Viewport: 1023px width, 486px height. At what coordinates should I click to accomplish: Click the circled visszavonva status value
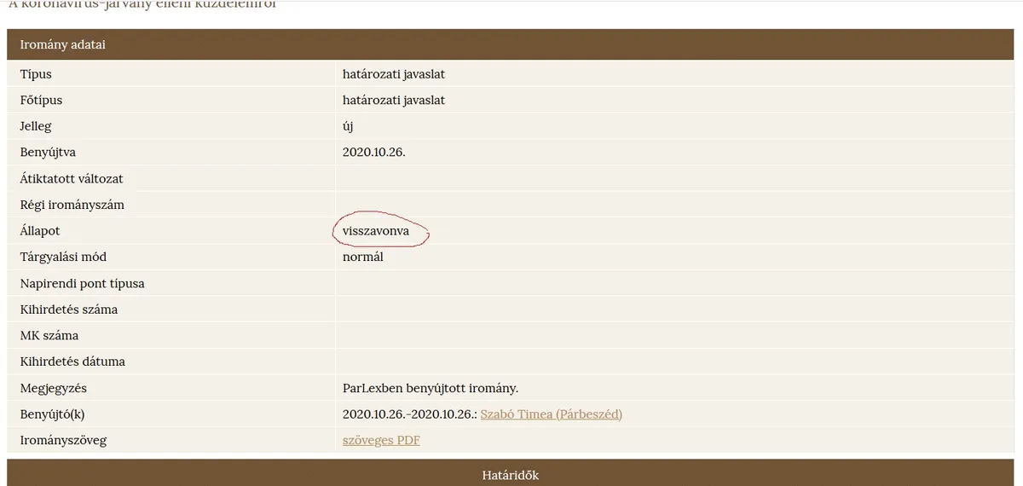pos(376,231)
